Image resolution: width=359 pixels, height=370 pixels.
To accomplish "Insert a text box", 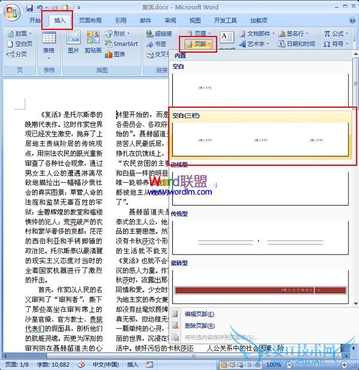I will [x=227, y=41].
